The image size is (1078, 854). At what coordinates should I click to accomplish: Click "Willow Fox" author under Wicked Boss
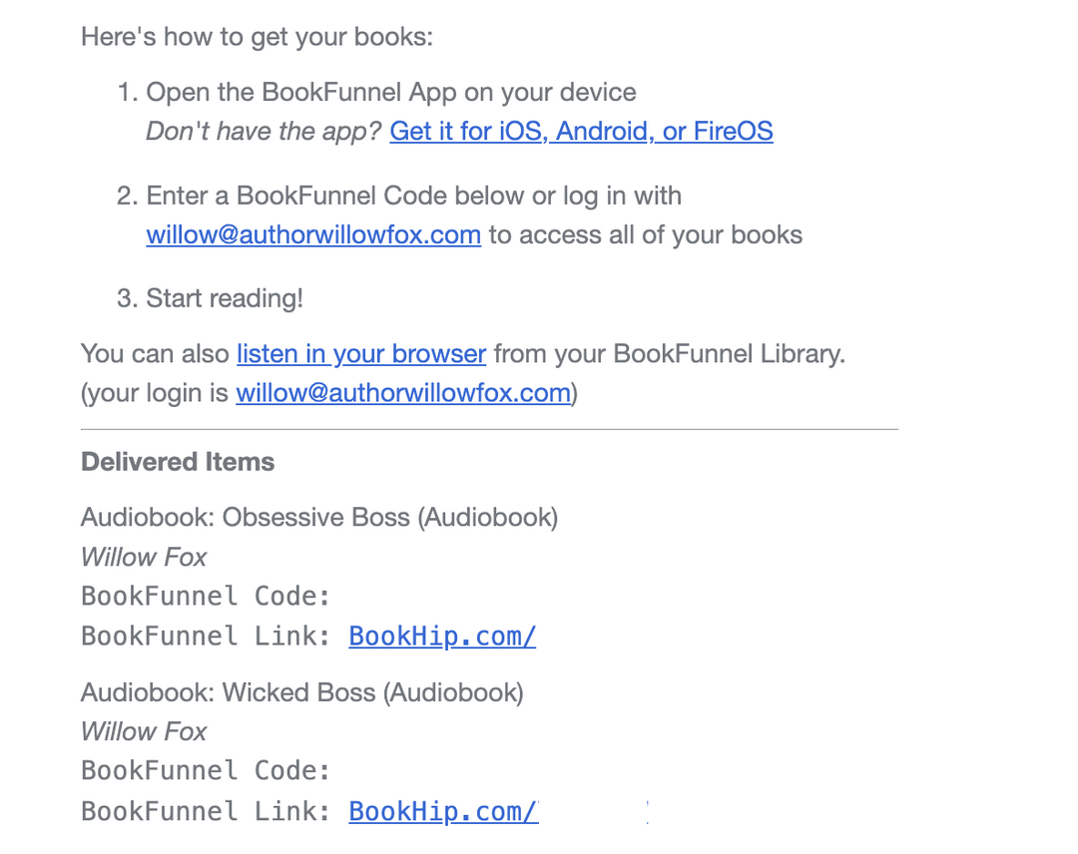[144, 731]
